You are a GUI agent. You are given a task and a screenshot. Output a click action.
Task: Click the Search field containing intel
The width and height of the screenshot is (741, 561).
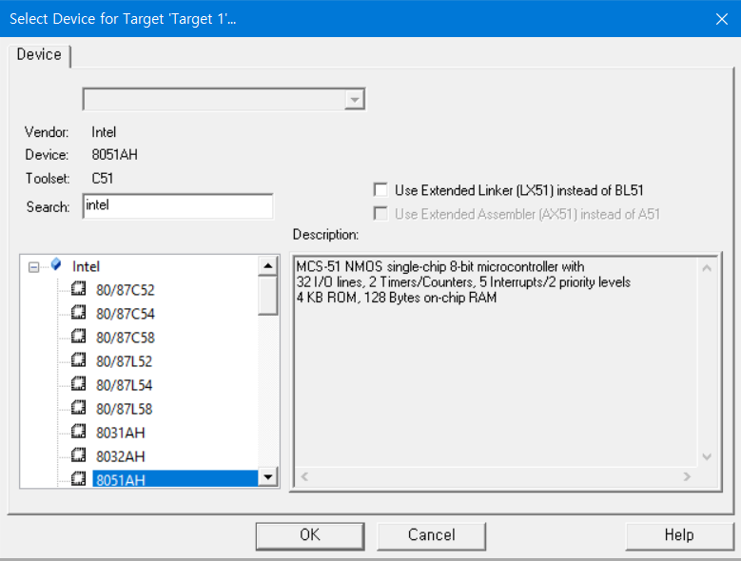coord(178,206)
